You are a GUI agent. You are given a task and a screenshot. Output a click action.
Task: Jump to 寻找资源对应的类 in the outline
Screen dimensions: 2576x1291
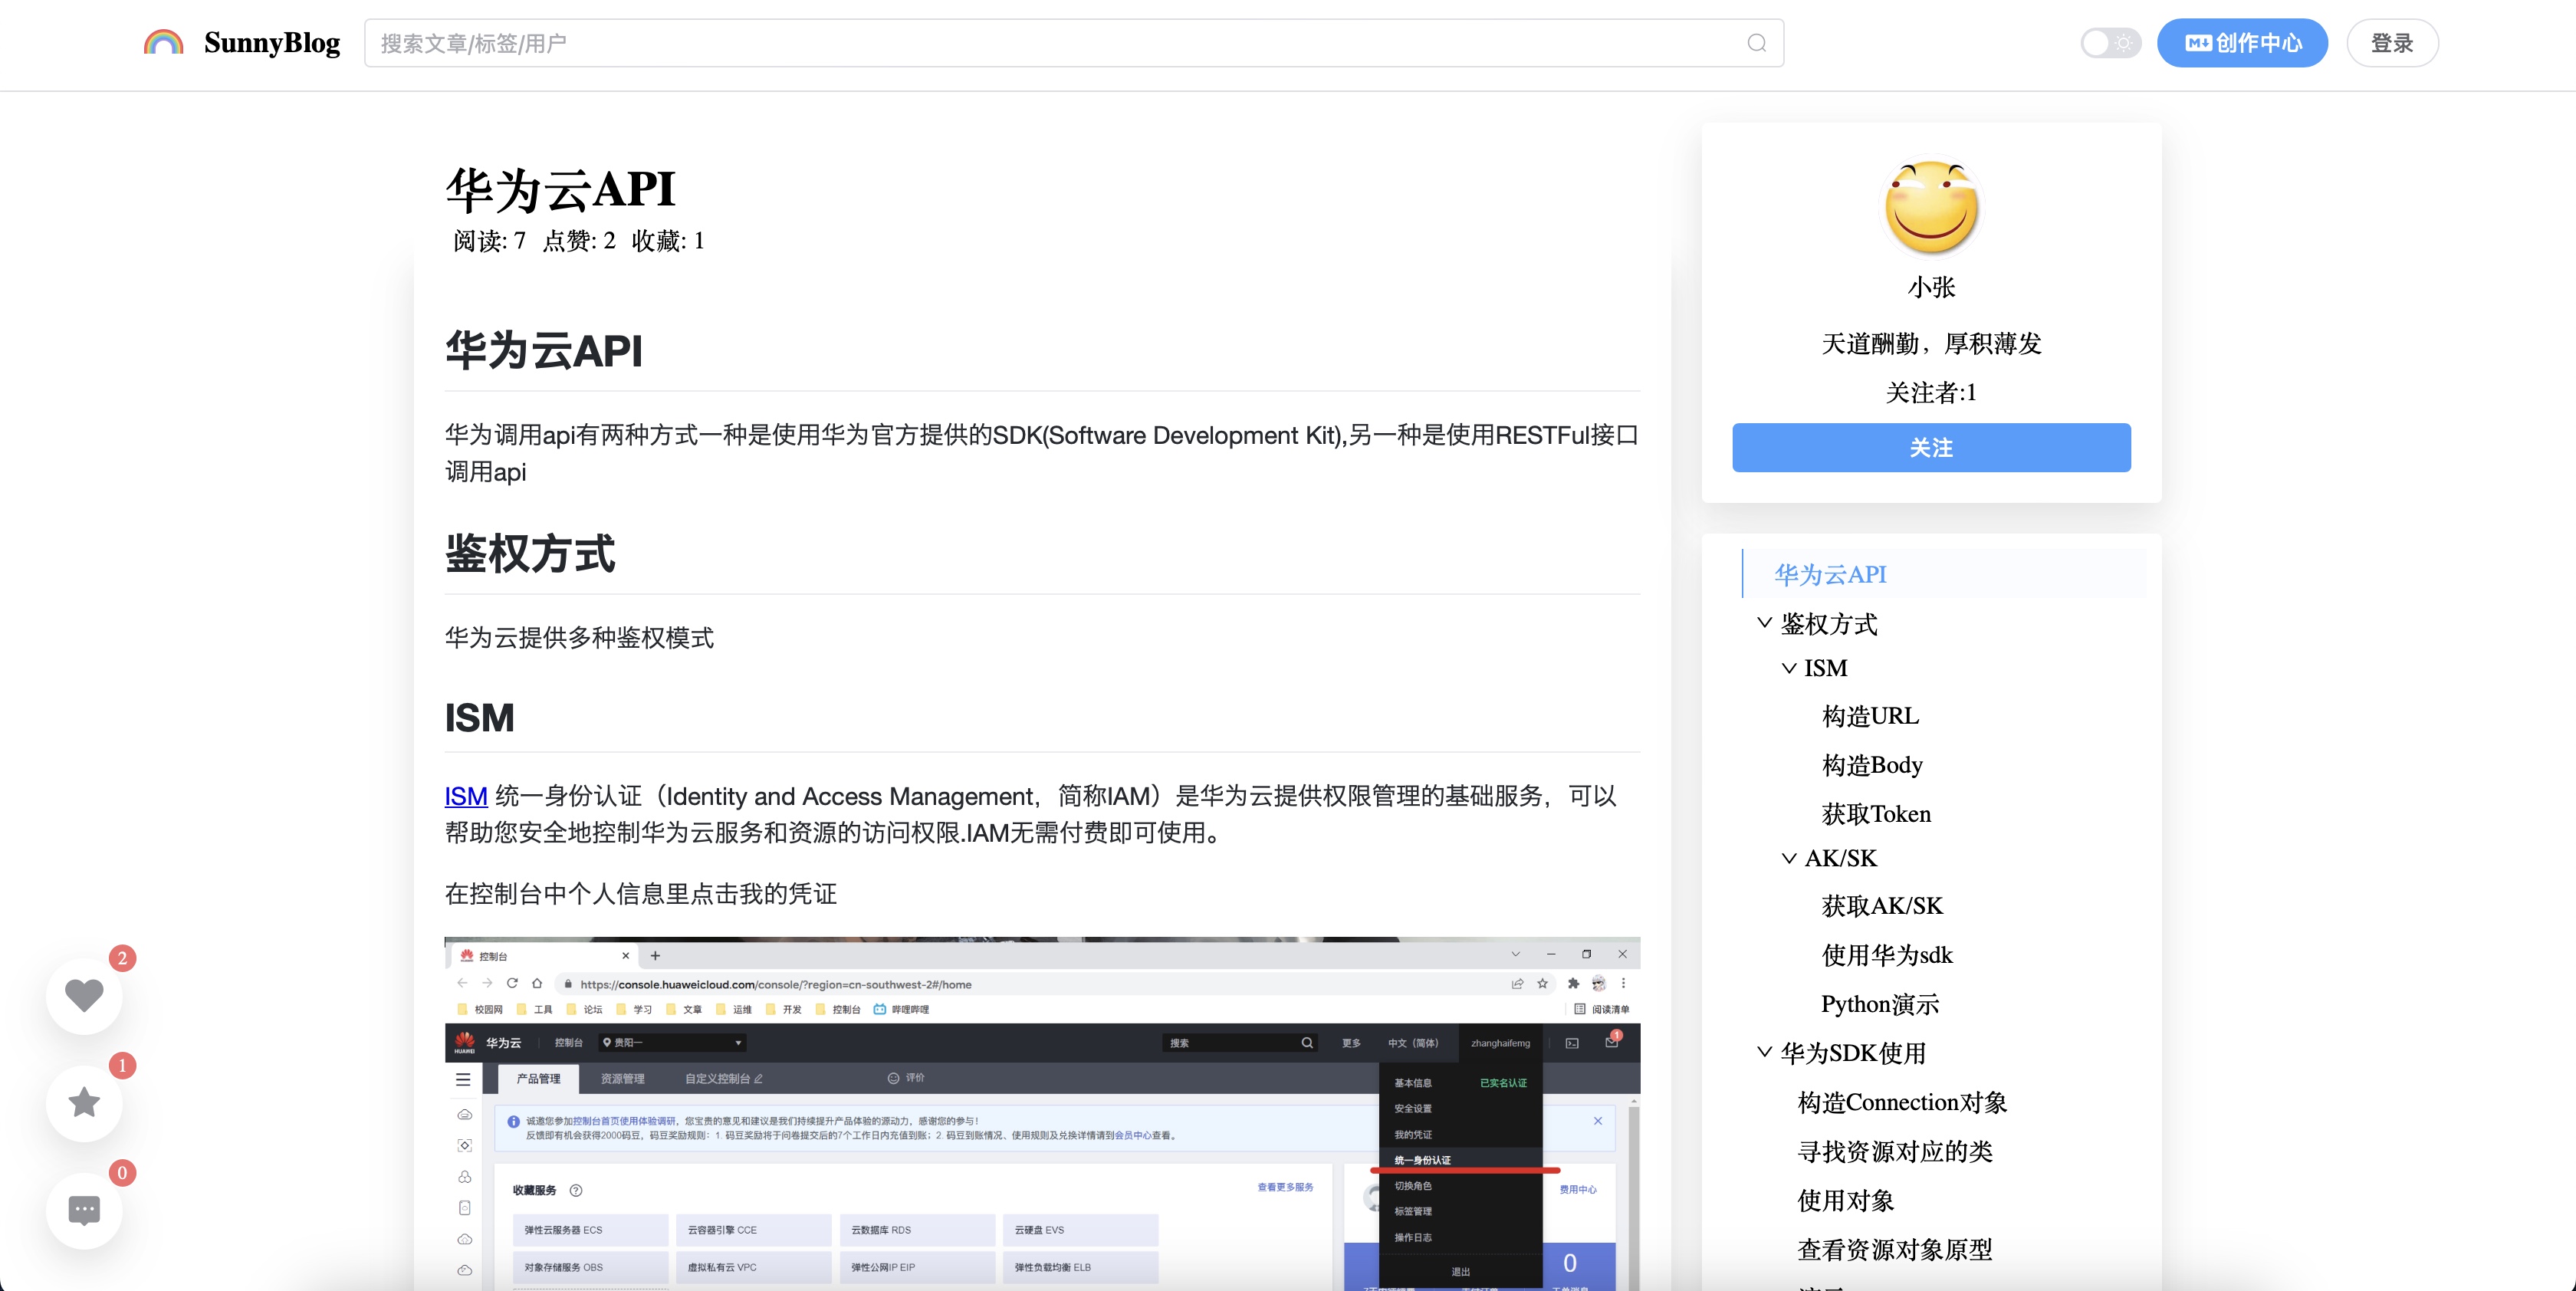(x=1895, y=1151)
